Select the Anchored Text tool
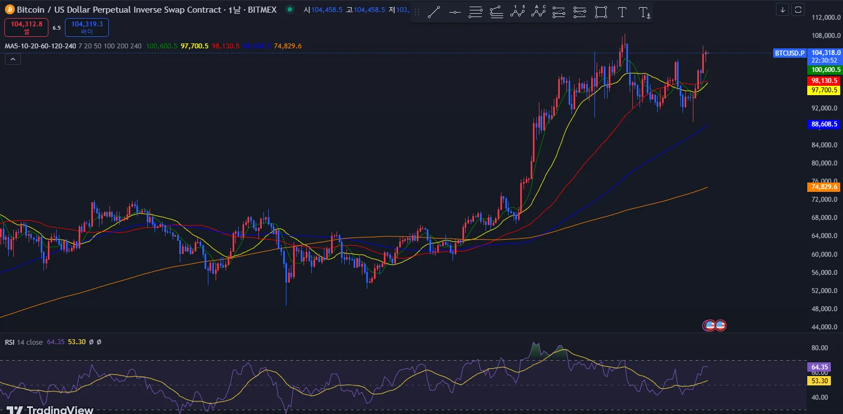Screen dimensions: 843x414 click(644, 12)
